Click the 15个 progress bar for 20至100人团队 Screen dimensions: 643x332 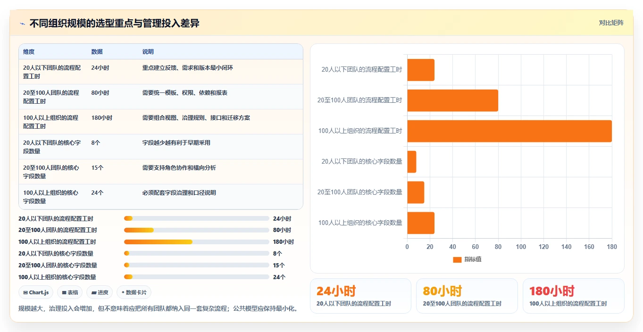click(x=196, y=265)
